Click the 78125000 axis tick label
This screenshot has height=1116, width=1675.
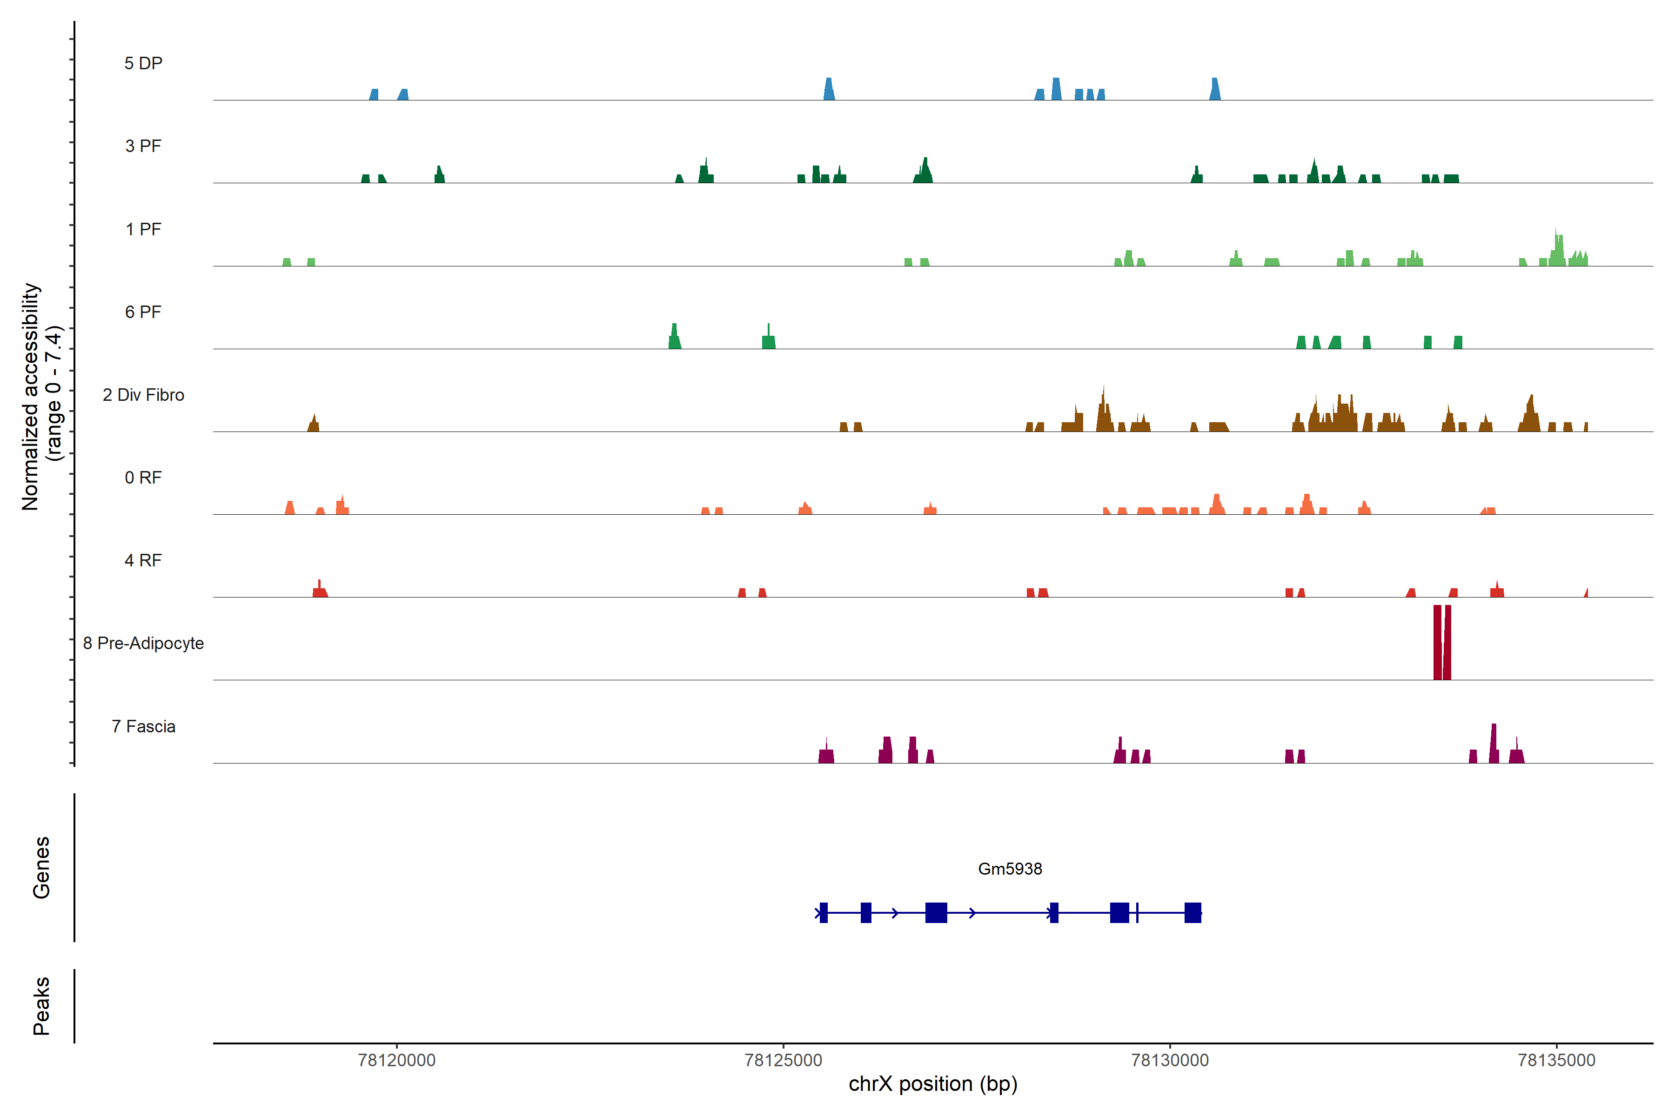(x=784, y=1060)
